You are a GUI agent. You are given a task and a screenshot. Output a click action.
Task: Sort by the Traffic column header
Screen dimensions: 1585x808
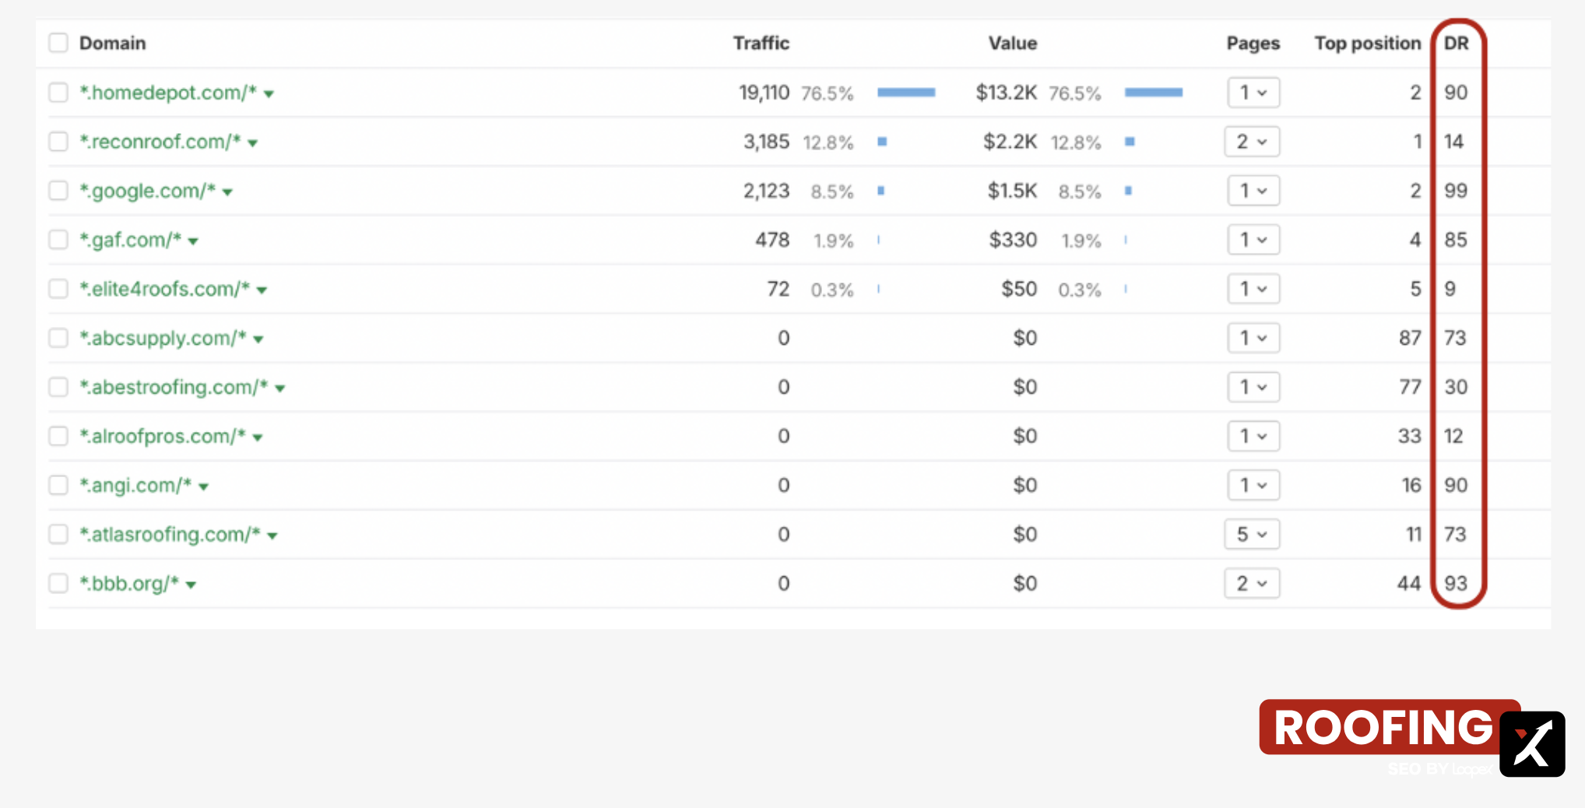[x=761, y=43]
